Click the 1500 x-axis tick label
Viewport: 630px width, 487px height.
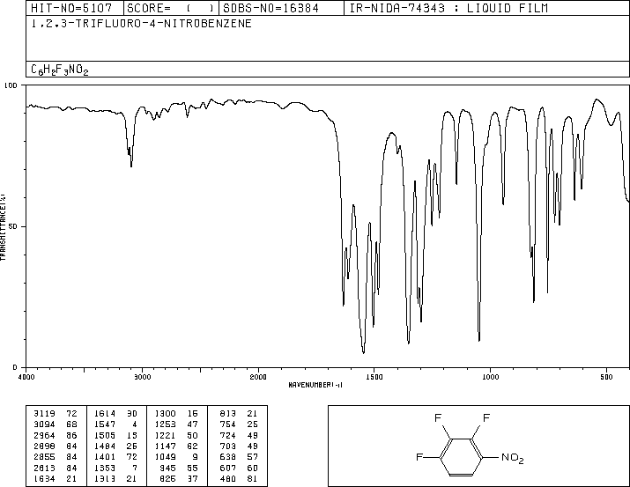(374, 377)
